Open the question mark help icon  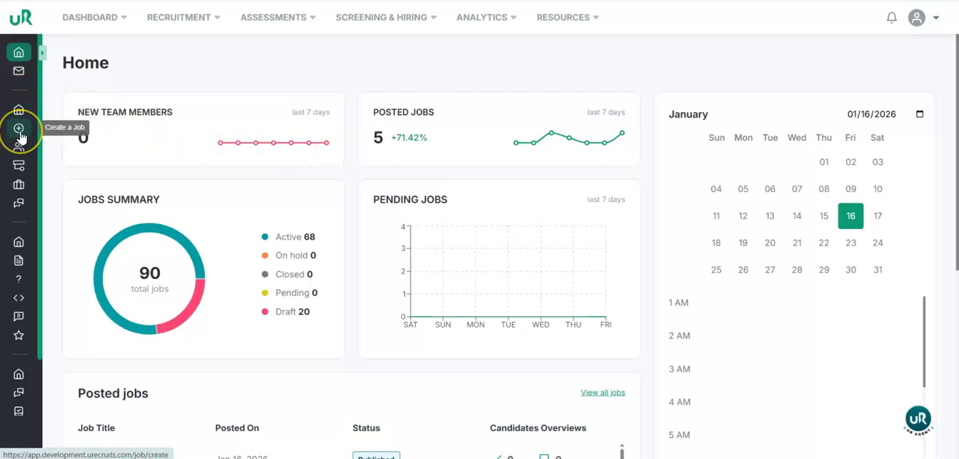pos(19,279)
